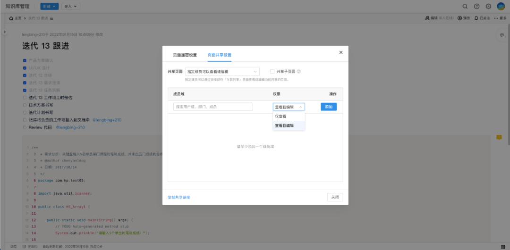Viewport: 510px width, 250px height.
Task: Click the 权限 column header
Action: (276, 94)
